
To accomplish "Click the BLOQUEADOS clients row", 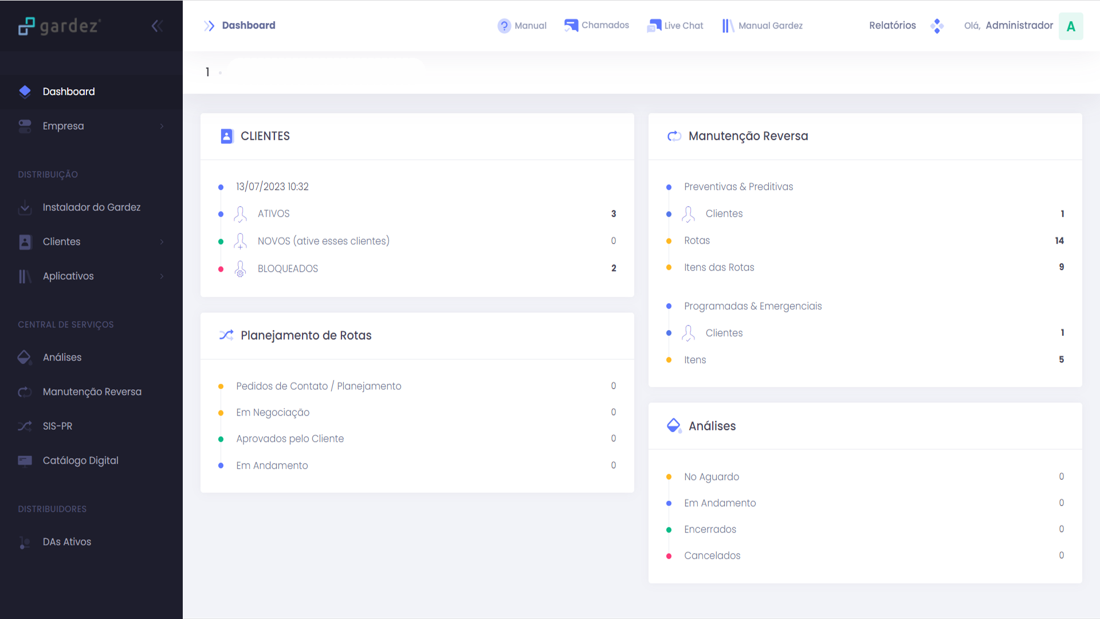I will (288, 268).
